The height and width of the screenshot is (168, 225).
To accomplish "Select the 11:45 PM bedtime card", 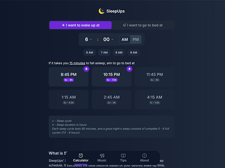I will coord(155,77).
